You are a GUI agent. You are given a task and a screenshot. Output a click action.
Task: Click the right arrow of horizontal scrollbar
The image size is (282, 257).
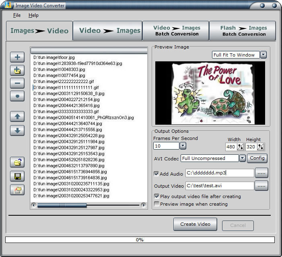click(x=143, y=205)
